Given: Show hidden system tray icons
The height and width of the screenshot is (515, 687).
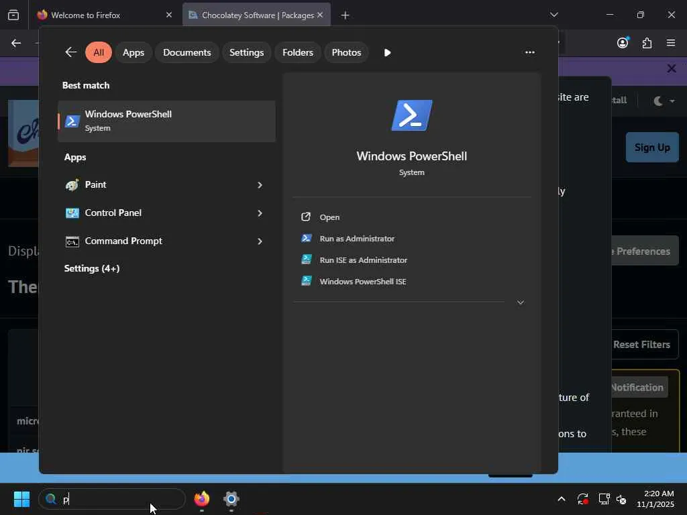Looking at the screenshot, I should click(562, 499).
